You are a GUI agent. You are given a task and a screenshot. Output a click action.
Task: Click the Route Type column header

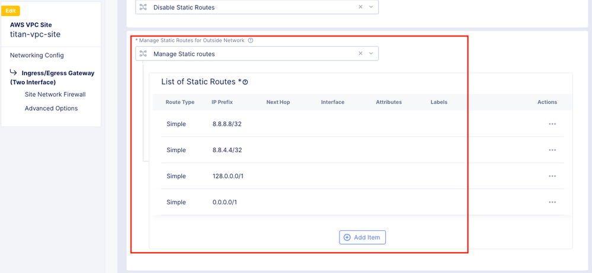point(180,102)
